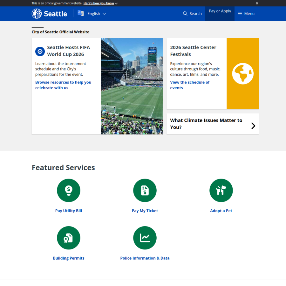The image size is (286, 286).
Task: Click the Search label in header
Action: click(195, 14)
